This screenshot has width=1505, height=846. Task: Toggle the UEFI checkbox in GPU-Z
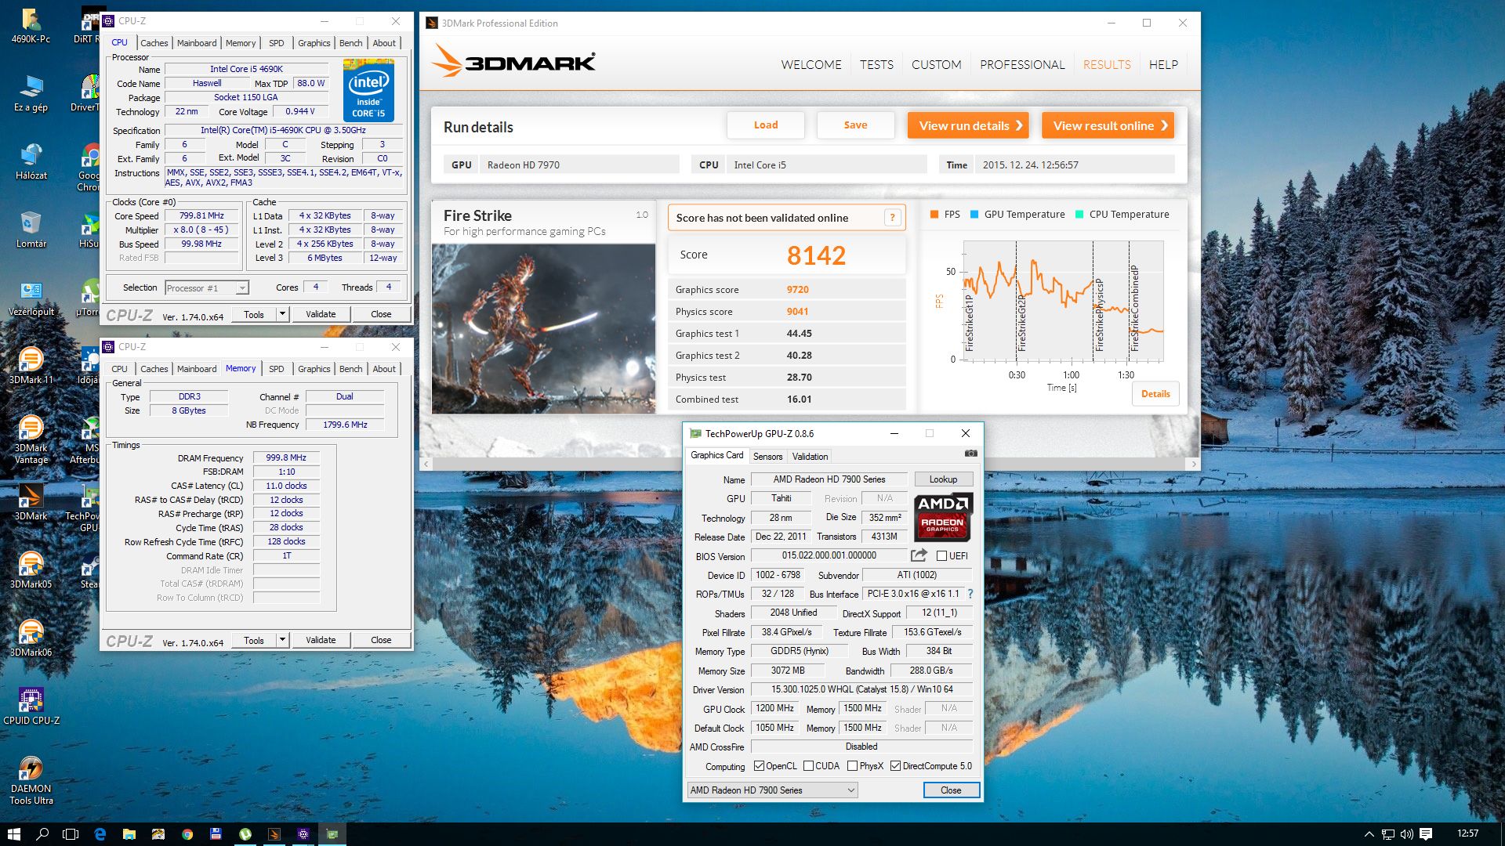942,556
